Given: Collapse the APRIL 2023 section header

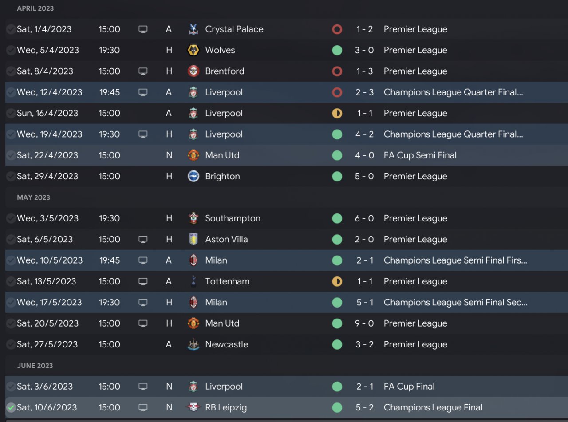Looking at the screenshot, I should pyautogui.click(x=35, y=8).
